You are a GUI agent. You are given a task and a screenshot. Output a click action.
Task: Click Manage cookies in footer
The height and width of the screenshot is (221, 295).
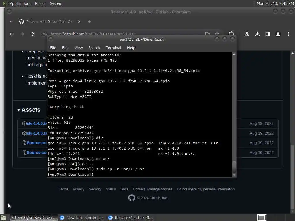pos(160,189)
